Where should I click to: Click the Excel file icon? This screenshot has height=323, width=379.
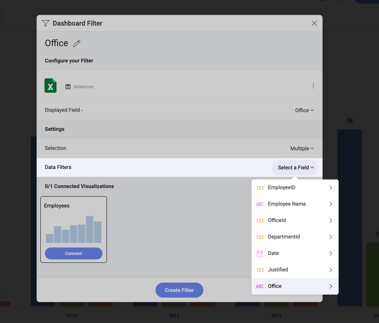(x=50, y=86)
